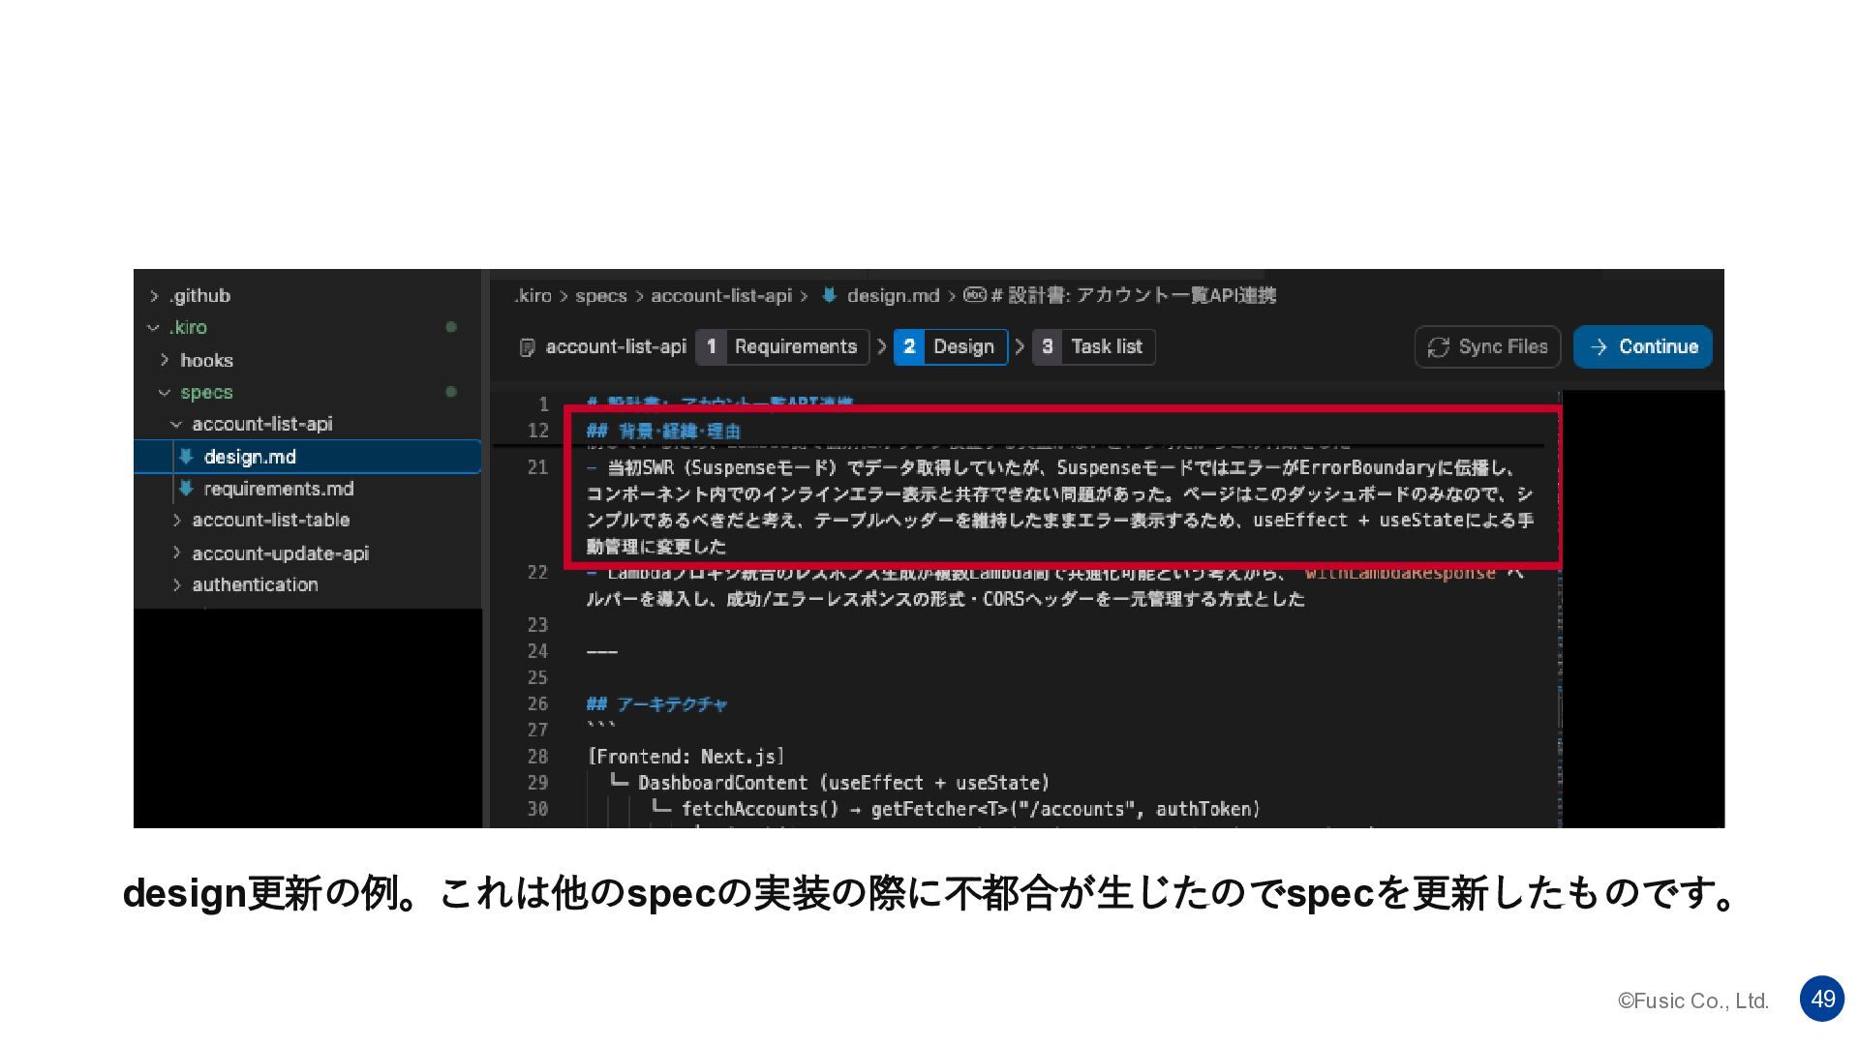Click the step 3 number badge
The width and height of the screenshot is (1859, 1045).
[x=1047, y=347]
